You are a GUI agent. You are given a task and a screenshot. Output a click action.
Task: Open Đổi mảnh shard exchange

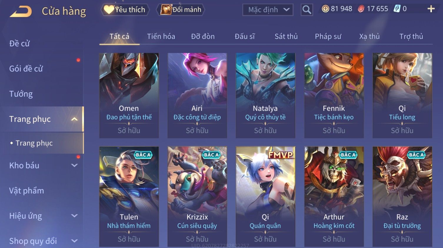pyautogui.click(x=181, y=10)
